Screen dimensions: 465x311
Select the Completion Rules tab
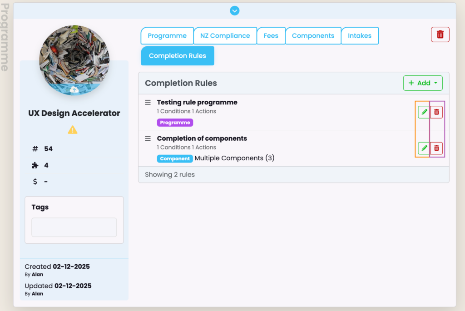click(178, 56)
